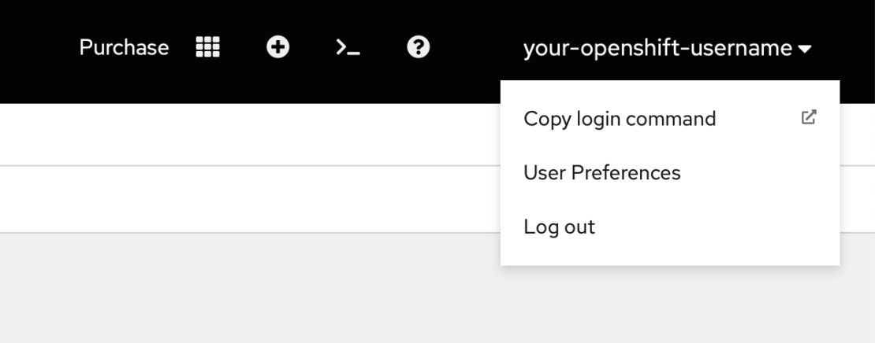Click the caret arrow next to username
Screen dimensions: 875x343
(x=805, y=49)
